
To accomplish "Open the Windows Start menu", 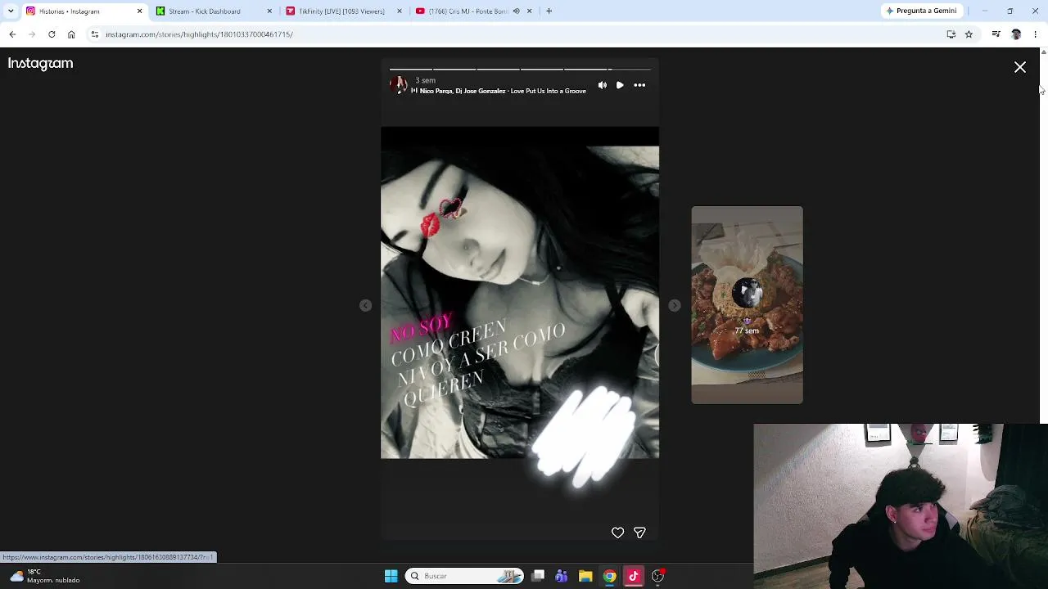I will 391,576.
